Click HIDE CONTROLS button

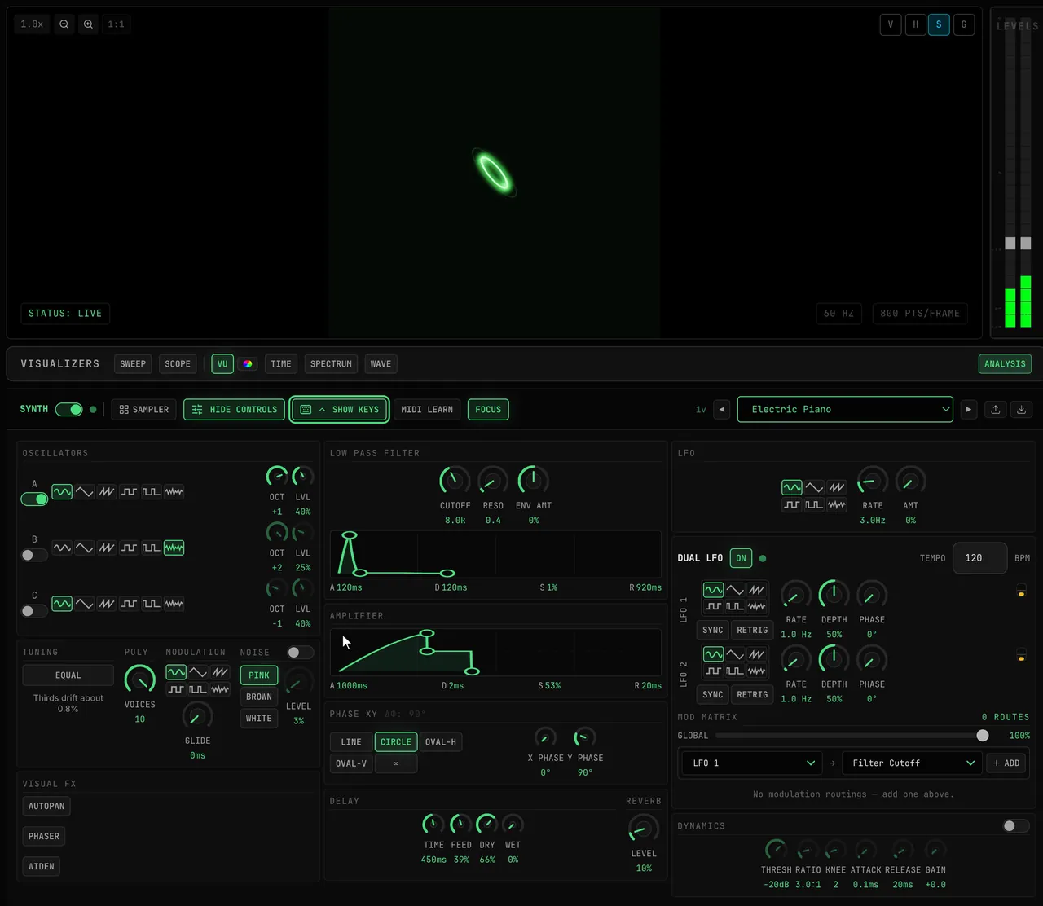pos(235,410)
